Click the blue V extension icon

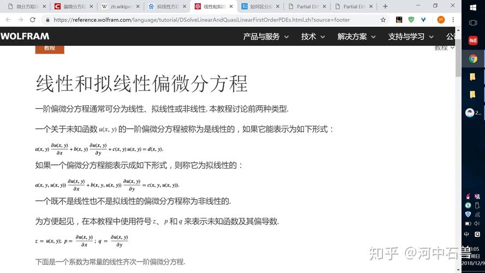(423, 20)
